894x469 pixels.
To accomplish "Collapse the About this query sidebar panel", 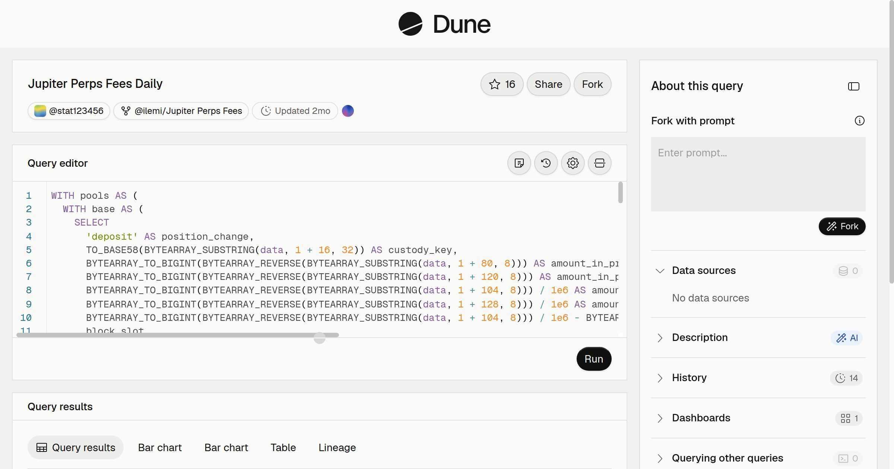I will 853,86.
